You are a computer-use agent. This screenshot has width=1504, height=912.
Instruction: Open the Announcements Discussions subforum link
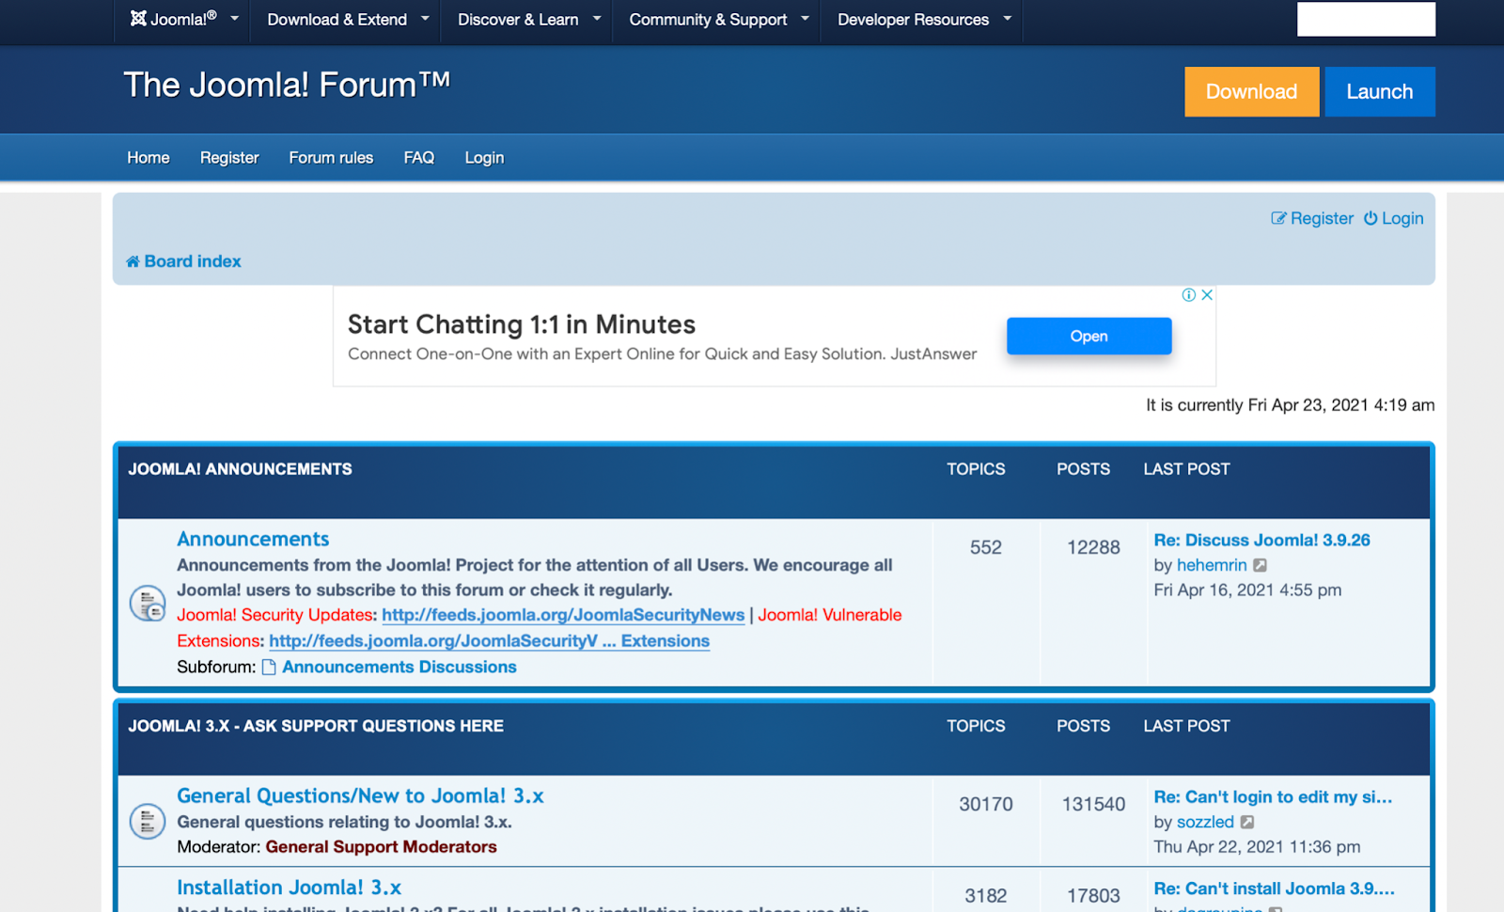(399, 667)
